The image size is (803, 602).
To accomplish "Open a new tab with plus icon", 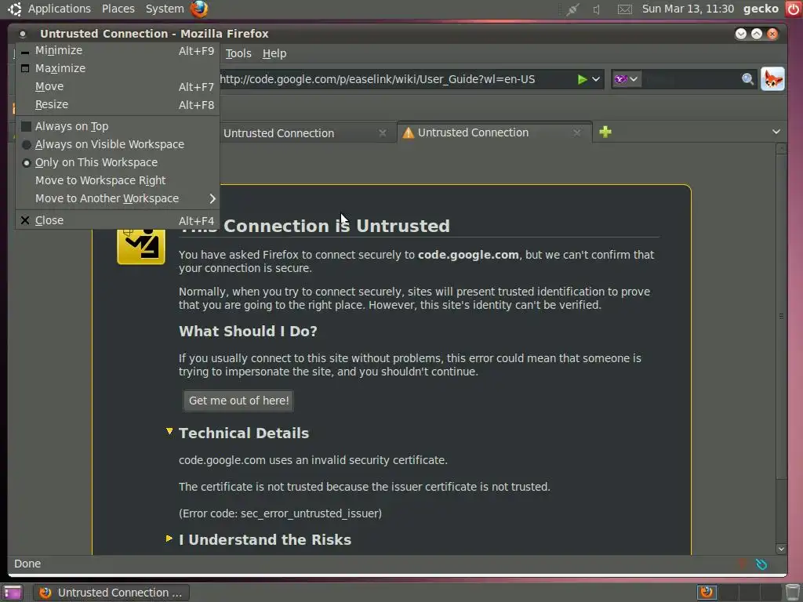I will [605, 132].
